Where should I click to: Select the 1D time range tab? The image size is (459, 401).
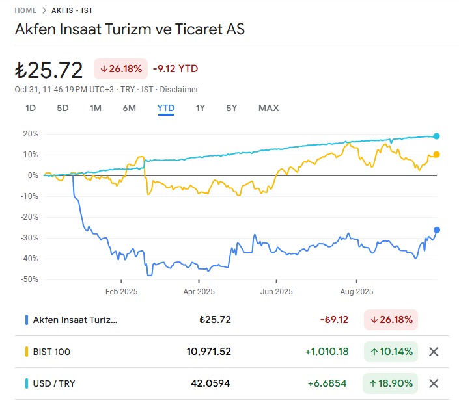[x=31, y=108]
